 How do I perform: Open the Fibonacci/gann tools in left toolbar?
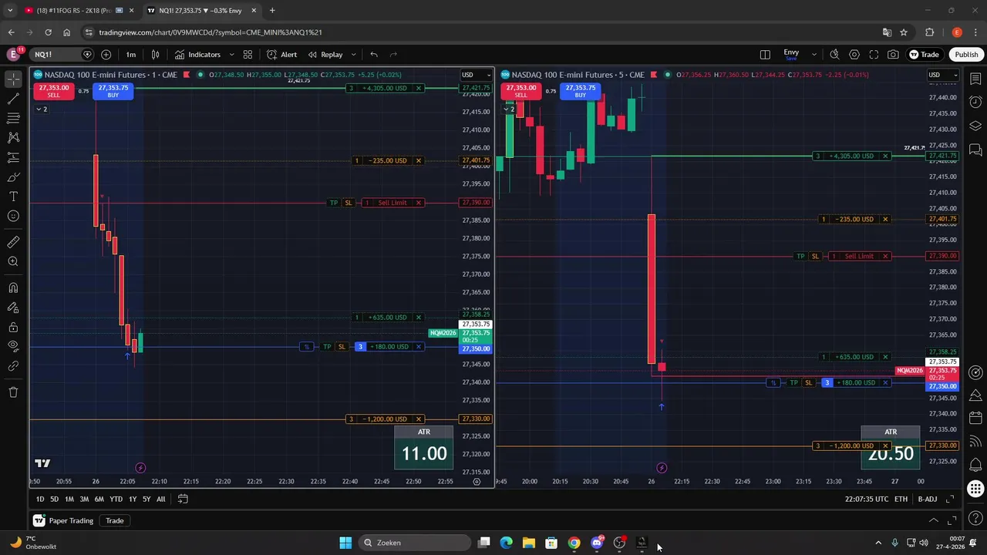[x=13, y=118]
